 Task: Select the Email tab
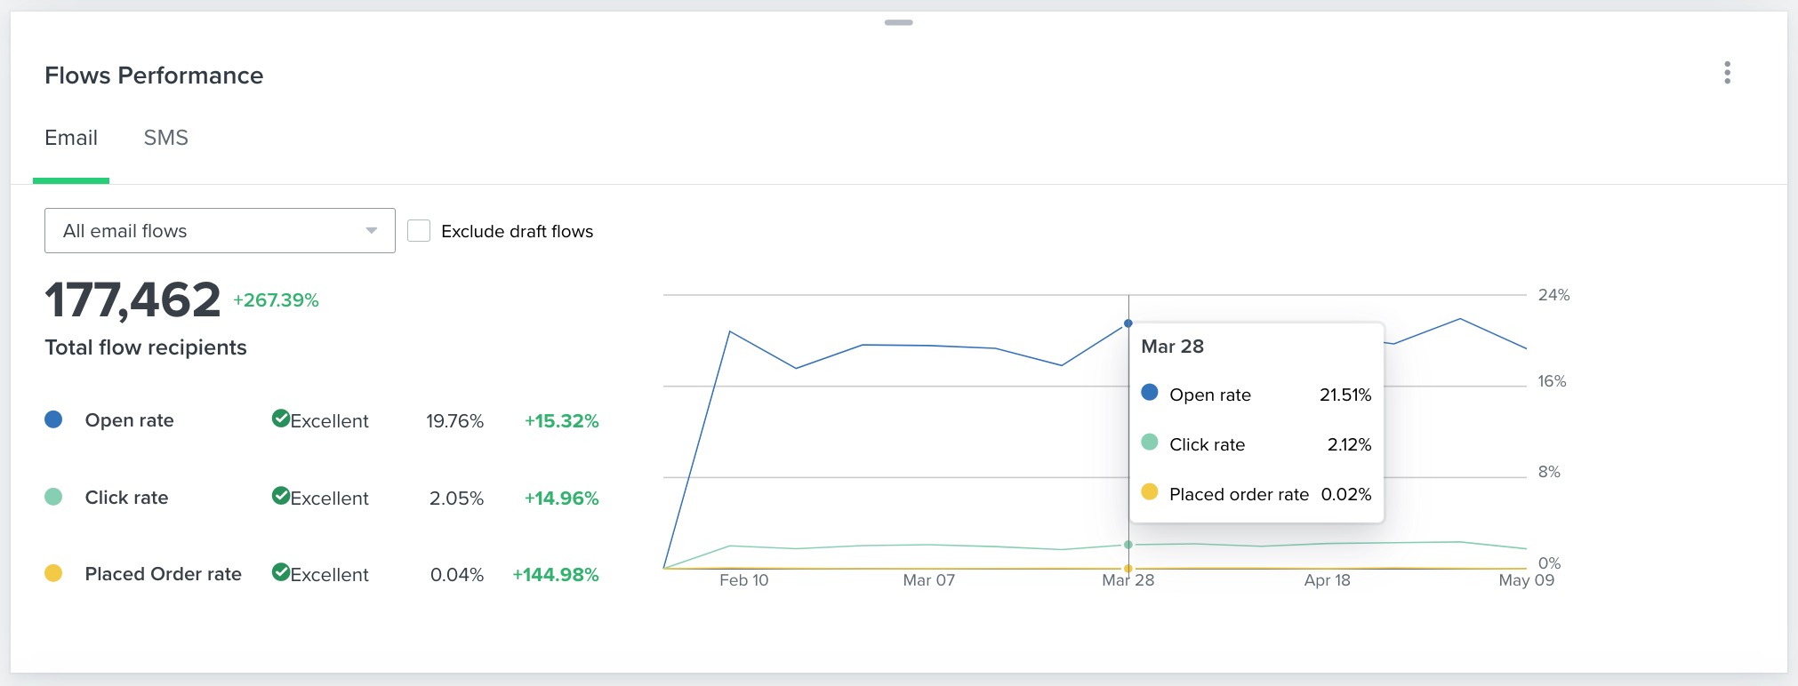[x=71, y=138]
